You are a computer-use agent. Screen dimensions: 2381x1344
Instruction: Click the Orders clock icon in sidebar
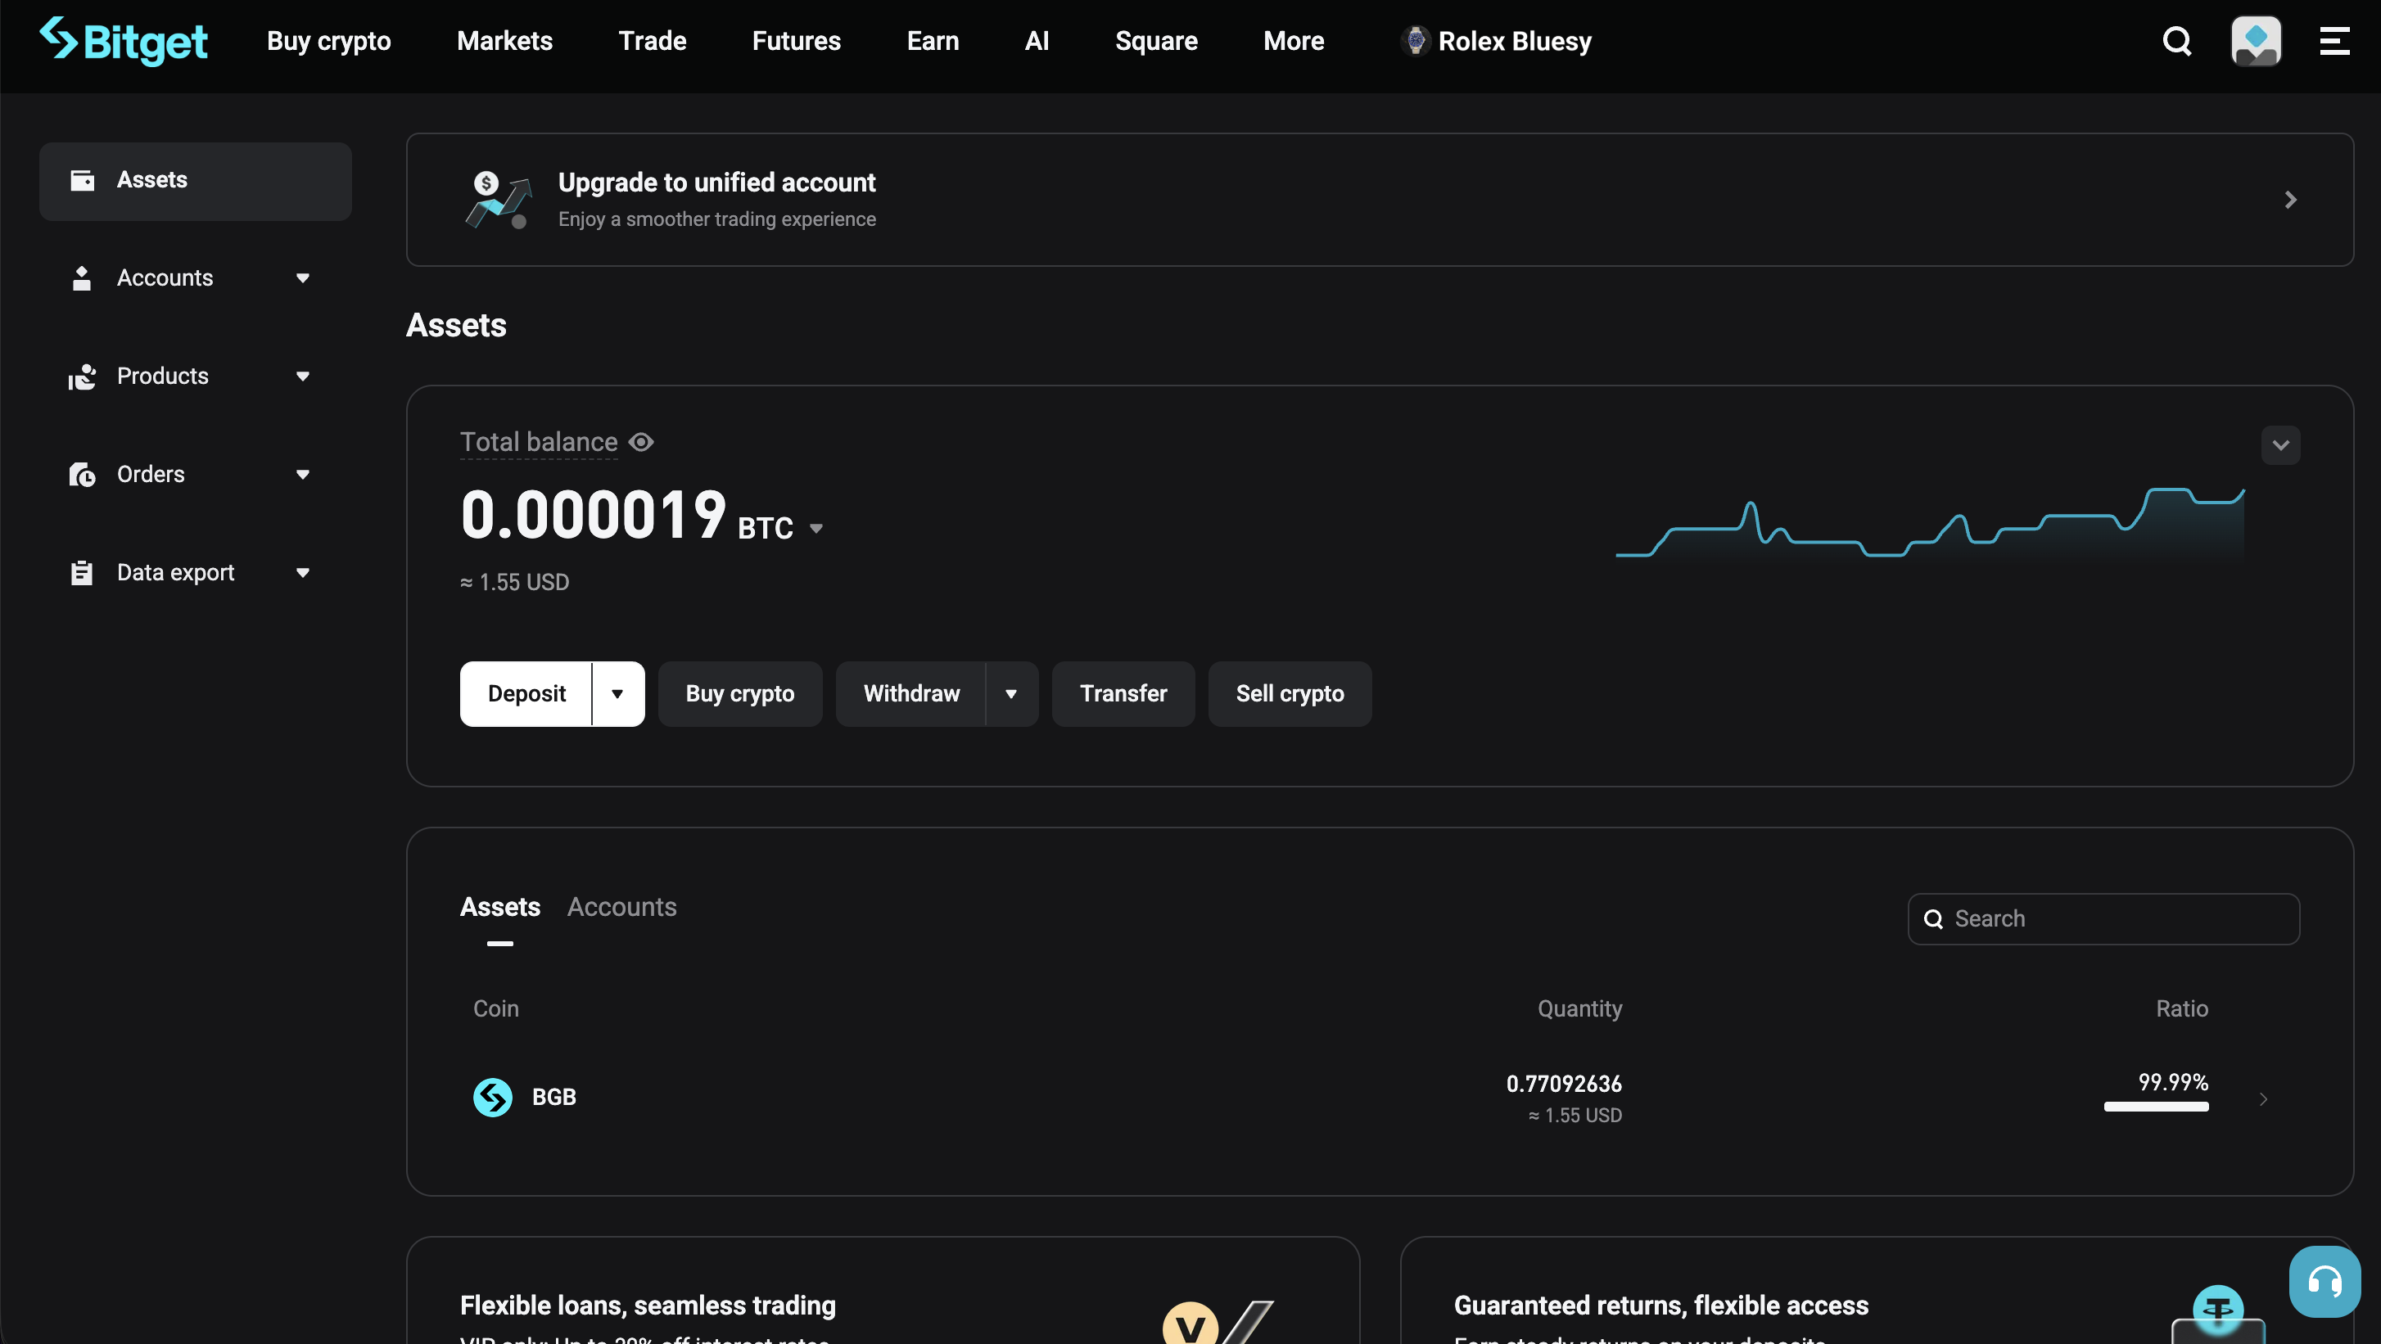point(82,475)
